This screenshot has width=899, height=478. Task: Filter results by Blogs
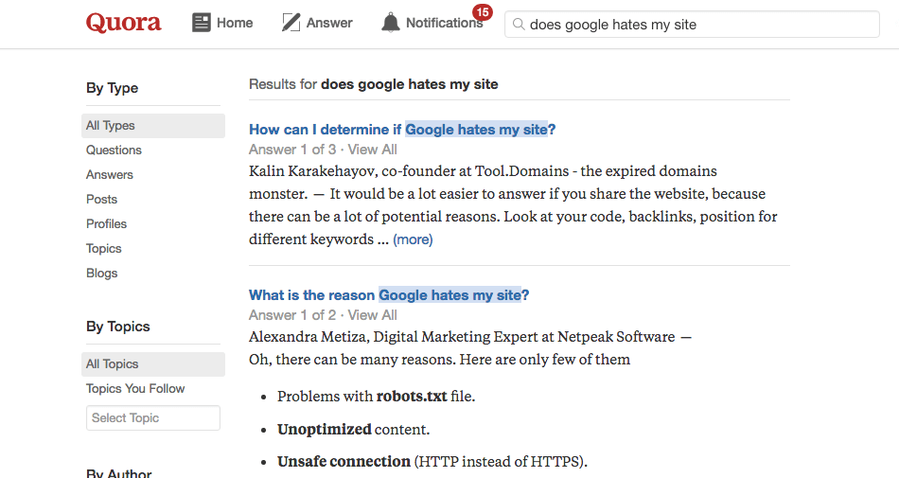tap(101, 274)
